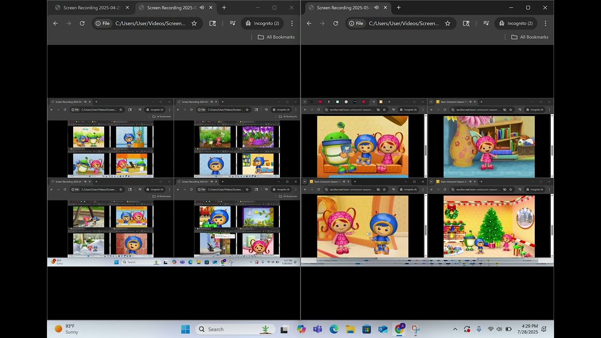
Task: Bookmark this page using star in left window
Action: (194, 23)
